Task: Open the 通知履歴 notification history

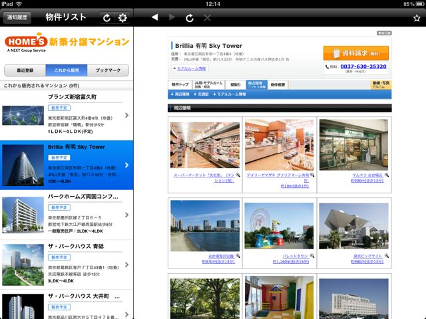Action: click(17, 18)
